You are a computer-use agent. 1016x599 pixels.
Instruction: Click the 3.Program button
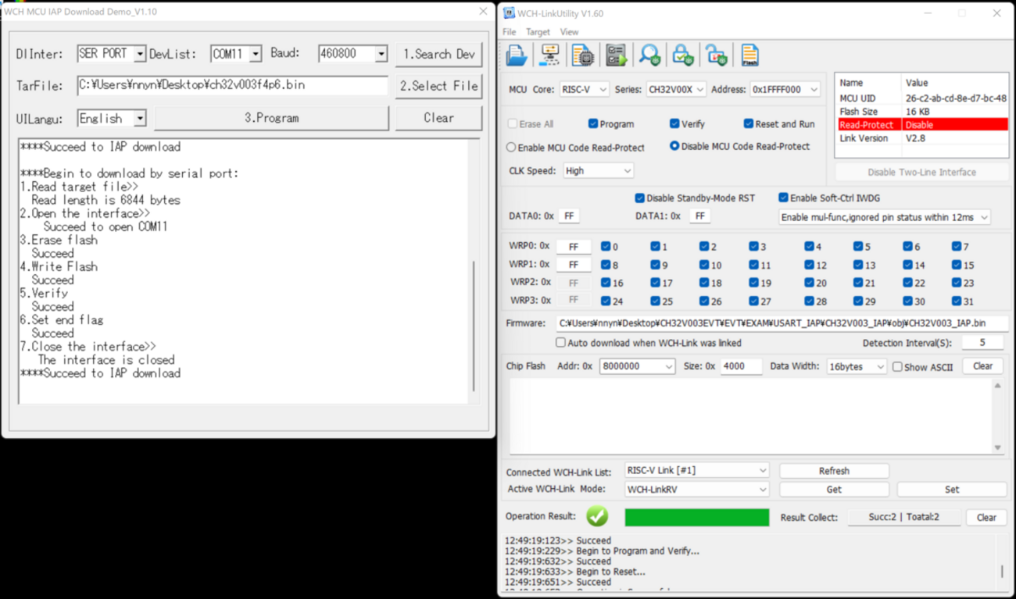(x=271, y=118)
